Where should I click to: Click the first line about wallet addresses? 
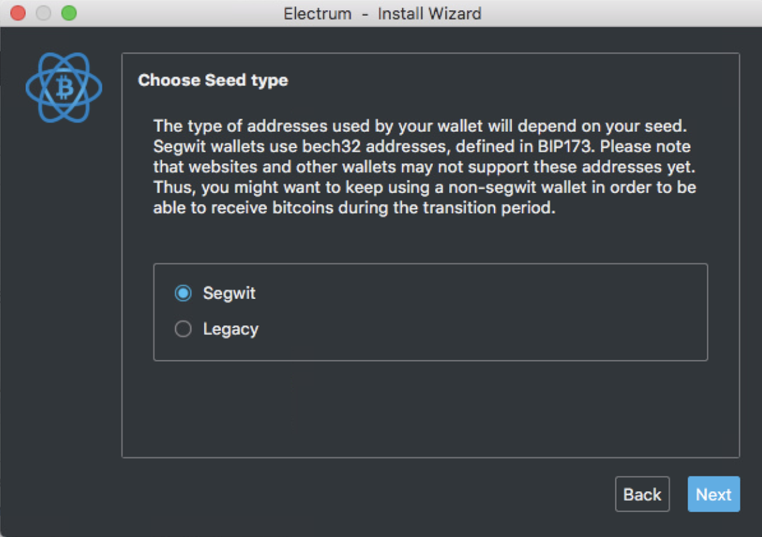420,126
